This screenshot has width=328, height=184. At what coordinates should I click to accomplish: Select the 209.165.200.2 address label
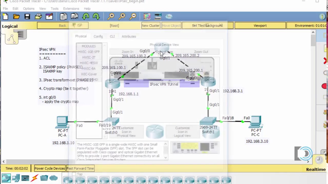(x=187, y=55)
